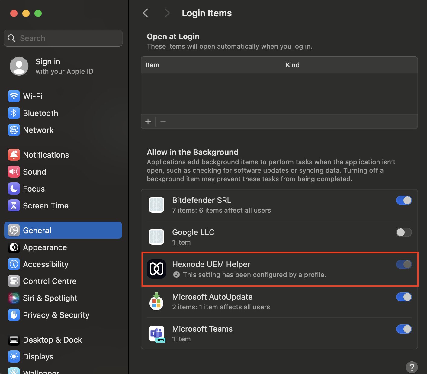Go forward with the right chevron

167,13
